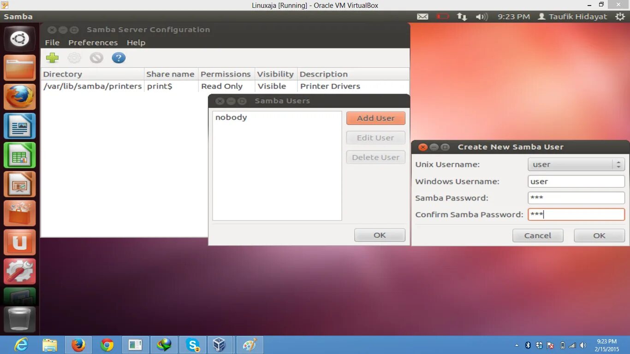Open the Preferences menu

tap(93, 42)
